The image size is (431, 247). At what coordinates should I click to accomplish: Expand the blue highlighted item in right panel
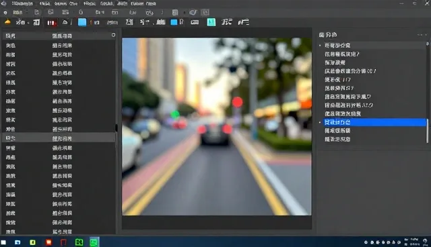320,122
